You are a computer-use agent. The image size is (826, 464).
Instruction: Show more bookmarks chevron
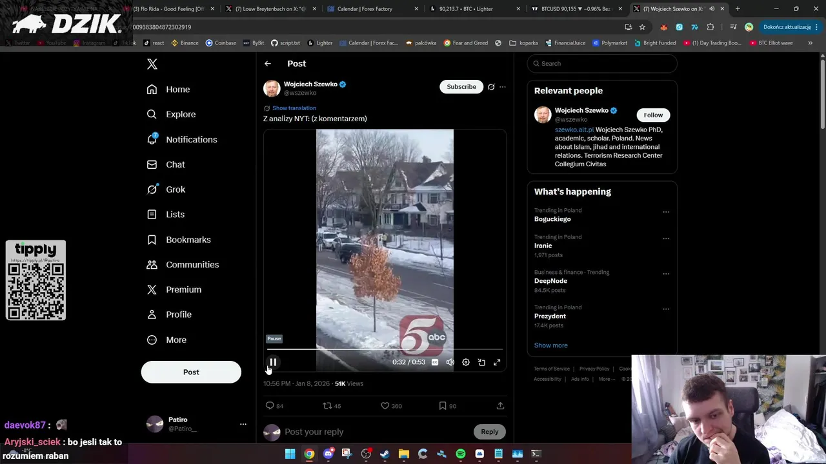pos(810,43)
